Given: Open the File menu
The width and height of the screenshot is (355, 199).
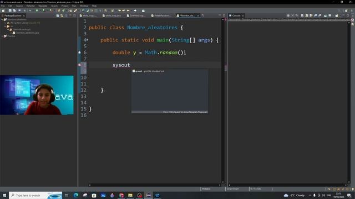Looking at the screenshot, I should tap(3, 6).
